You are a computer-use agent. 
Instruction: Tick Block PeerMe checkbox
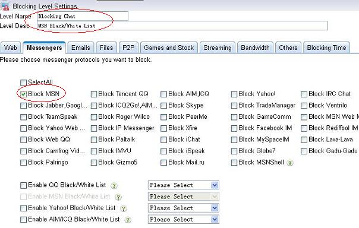point(163,117)
